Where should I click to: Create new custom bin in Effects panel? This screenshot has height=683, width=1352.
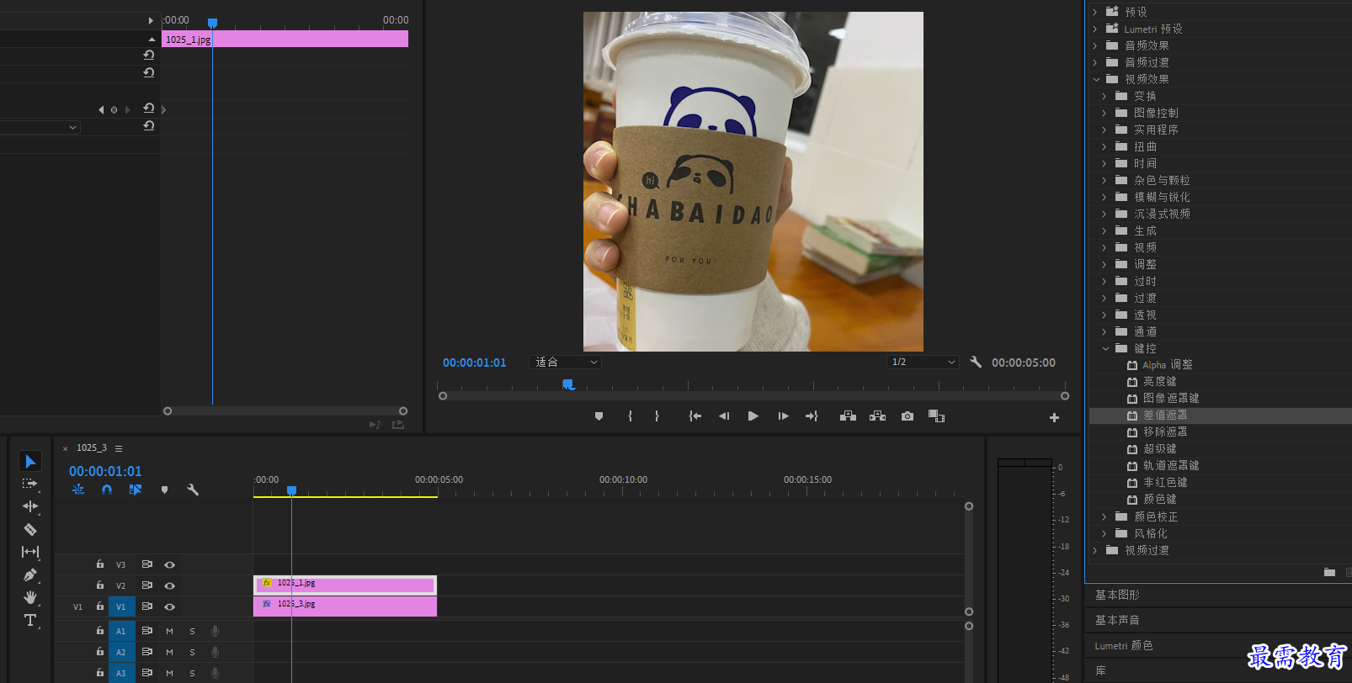pyautogui.click(x=1329, y=572)
